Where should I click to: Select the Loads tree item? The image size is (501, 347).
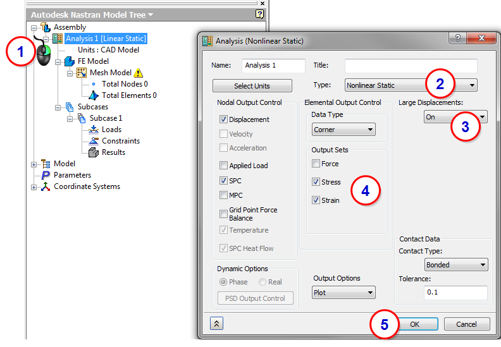pyautogui.click(x=111, y=130)
